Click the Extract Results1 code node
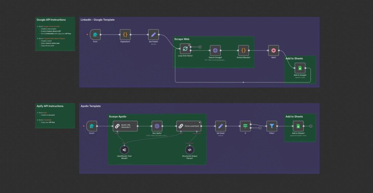This screenshot has height=193, width=373. click(x=243, y=50)
